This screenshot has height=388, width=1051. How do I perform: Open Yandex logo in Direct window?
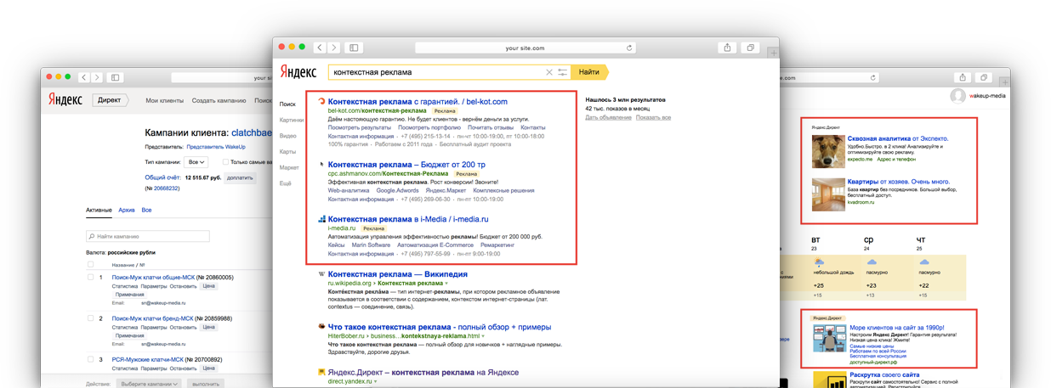tap(65, 99)
